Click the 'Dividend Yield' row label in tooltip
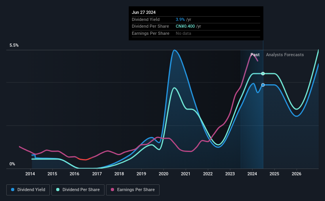This screenshot has height=201, width=325. (x=146, y=19)
